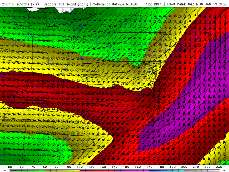
Task: Click the 50 value on the color scale
Action: click(x=10, y=167)
